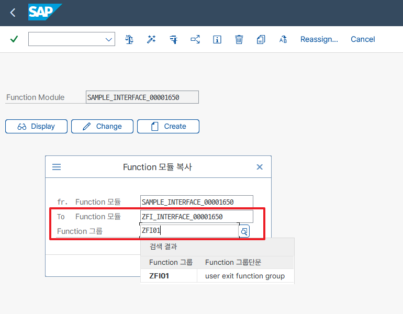Click the balance scale check icon
This screenshot has width=403, height=314.
coord(129,39)
